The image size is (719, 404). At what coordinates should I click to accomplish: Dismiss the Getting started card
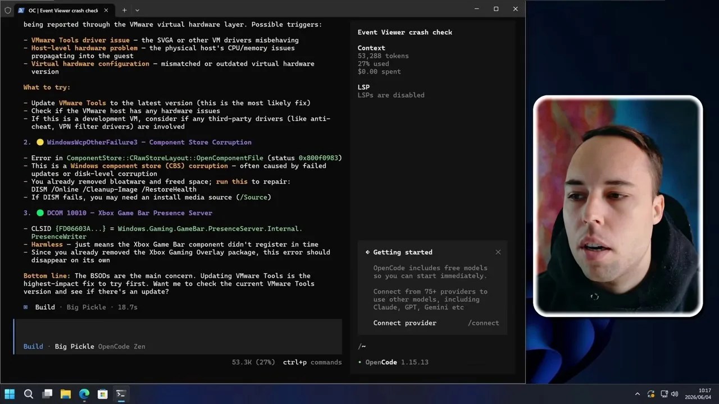(498, 252)
